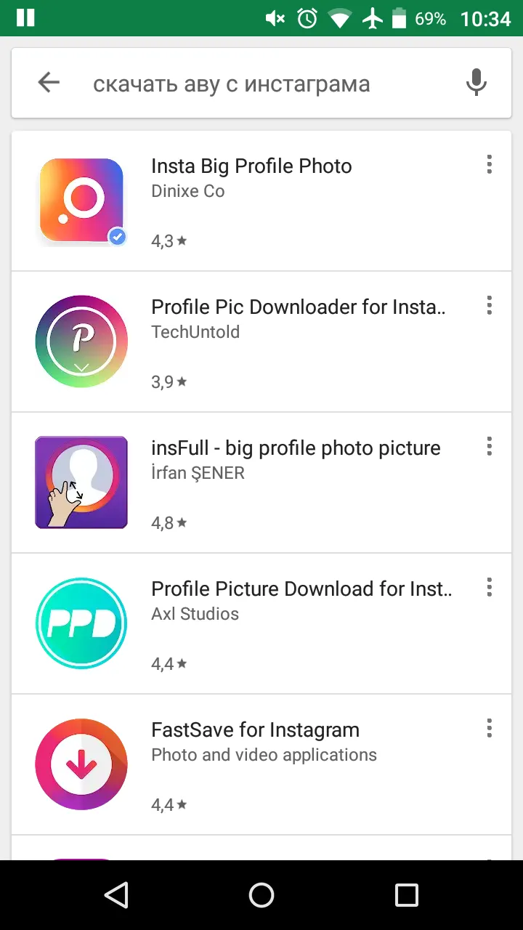Tap the teal PPD app icon
This screenshot has height=930, width=523.
tap(81, 623)
